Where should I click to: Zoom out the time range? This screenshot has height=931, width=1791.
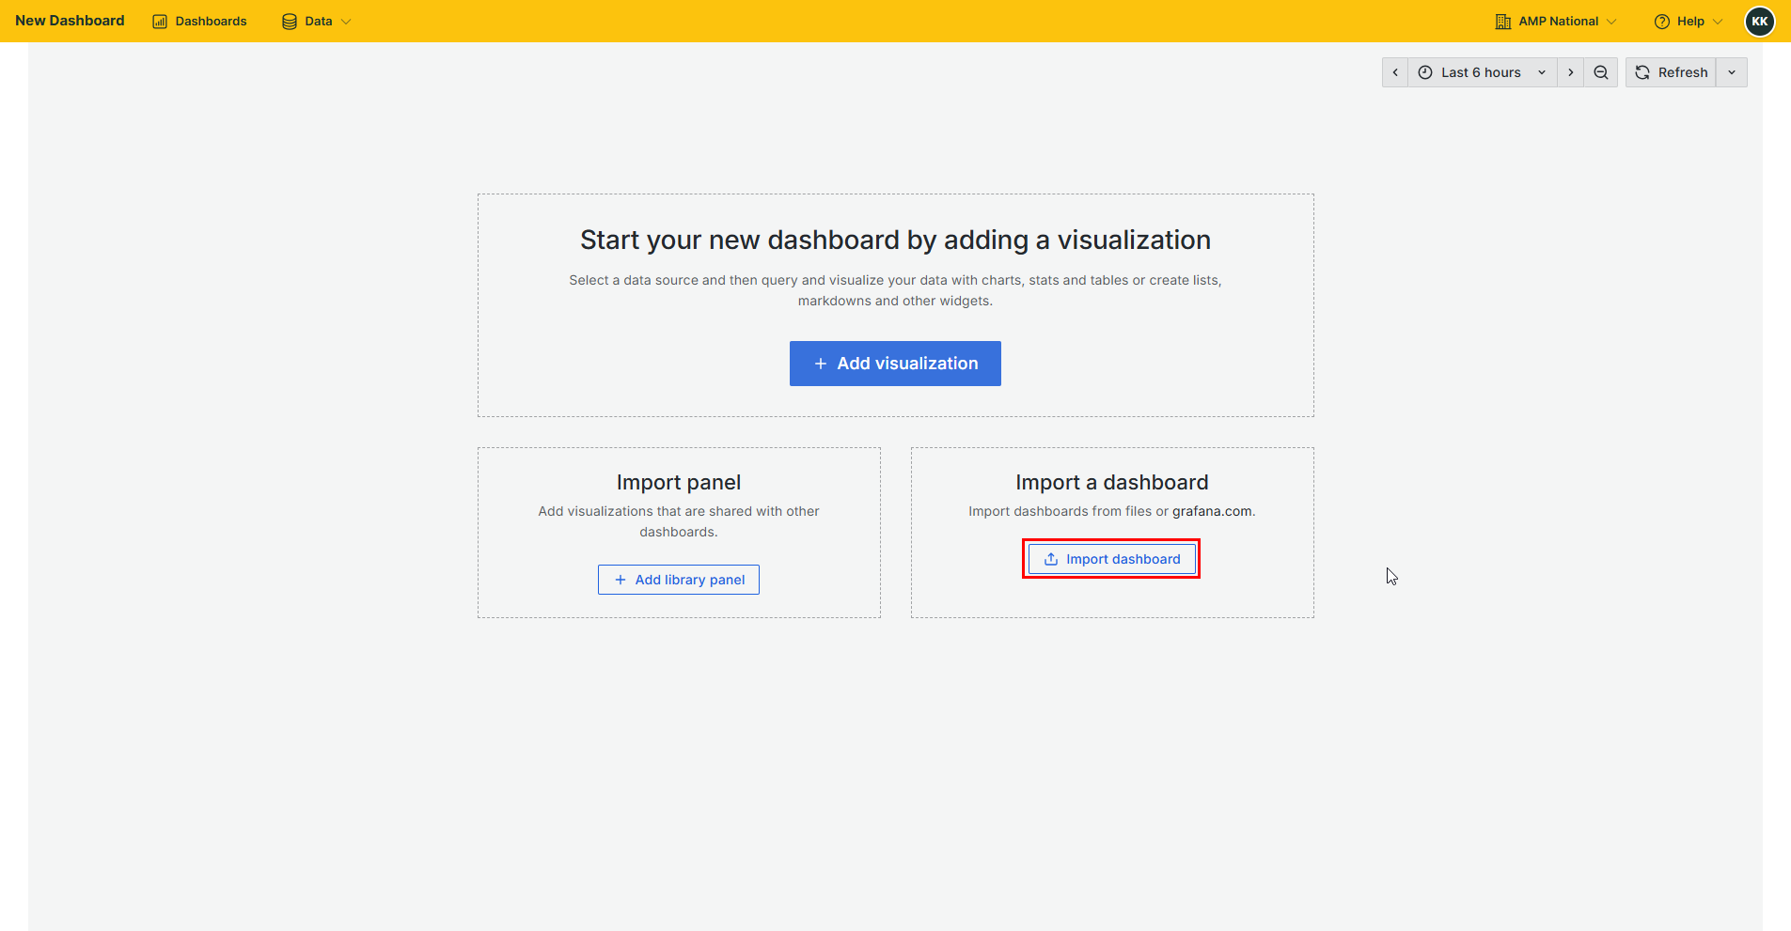pyautogui.click(x=1601, y=72)
